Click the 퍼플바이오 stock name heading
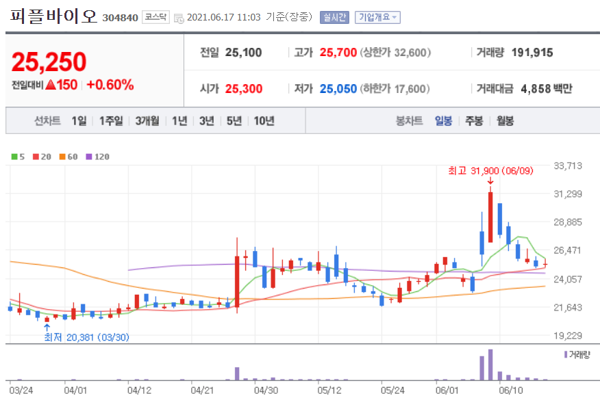This screenshot has height=398, width=600. tap(53, 16)
